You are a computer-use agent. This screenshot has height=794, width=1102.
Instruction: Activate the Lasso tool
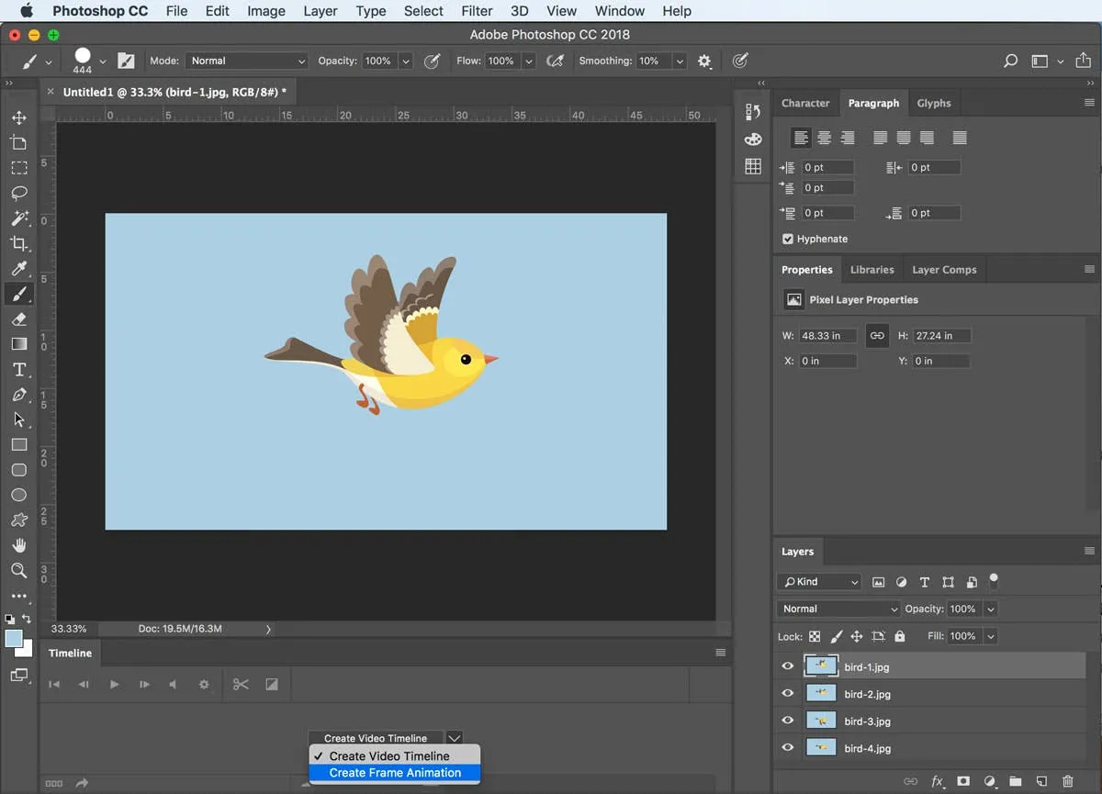[x=18, y=193]
